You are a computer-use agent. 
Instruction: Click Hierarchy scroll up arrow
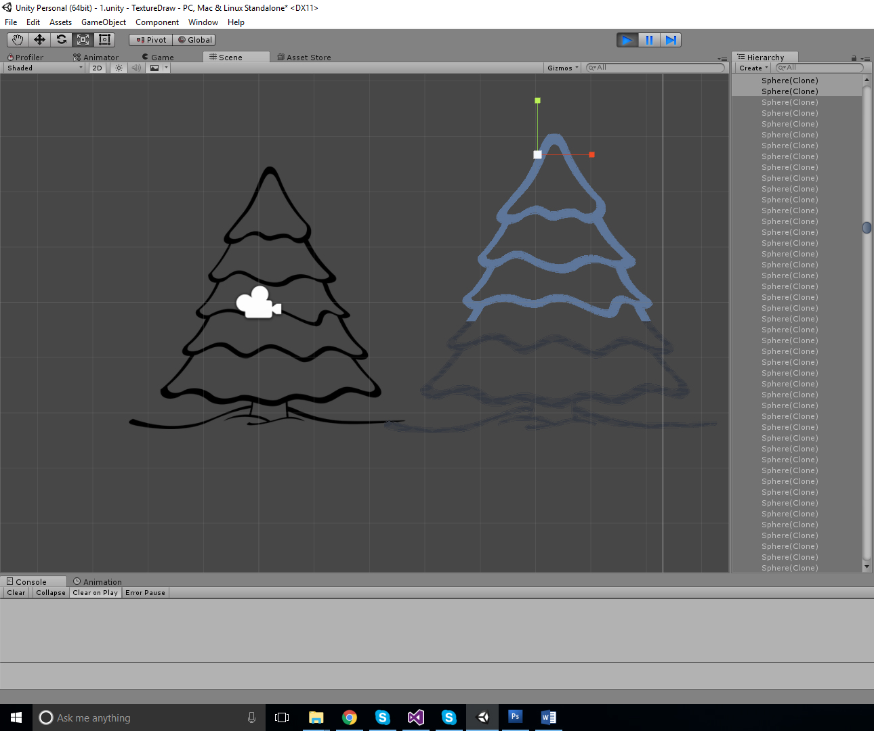[x=867, y=80]
